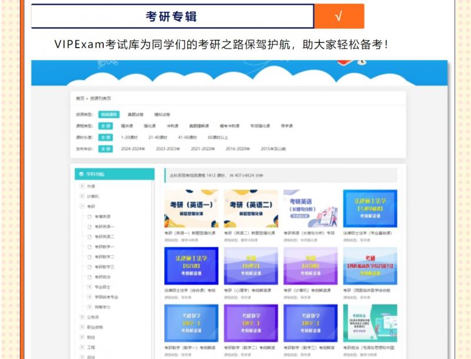The width and height of the screenshot is (471, 359).
Task: Open the teal 考研政治 course thumbnail
Action: [370, 323]
